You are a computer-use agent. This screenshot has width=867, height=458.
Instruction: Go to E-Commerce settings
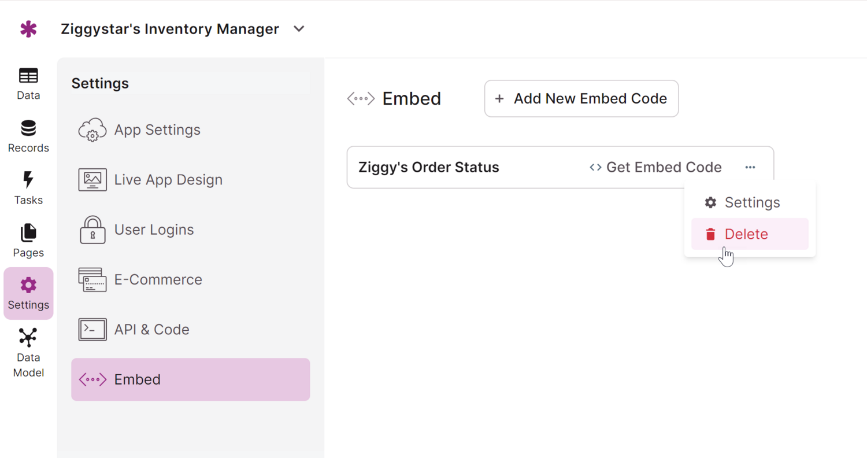158,279
